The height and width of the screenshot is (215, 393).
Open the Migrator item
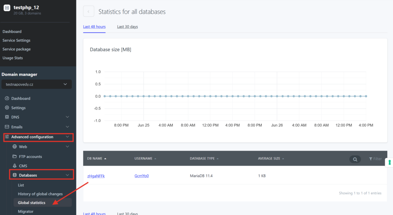click(26, 212)
